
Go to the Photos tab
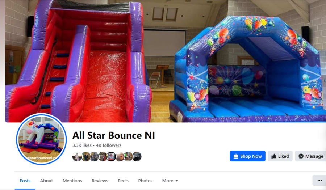coord(145,181)
